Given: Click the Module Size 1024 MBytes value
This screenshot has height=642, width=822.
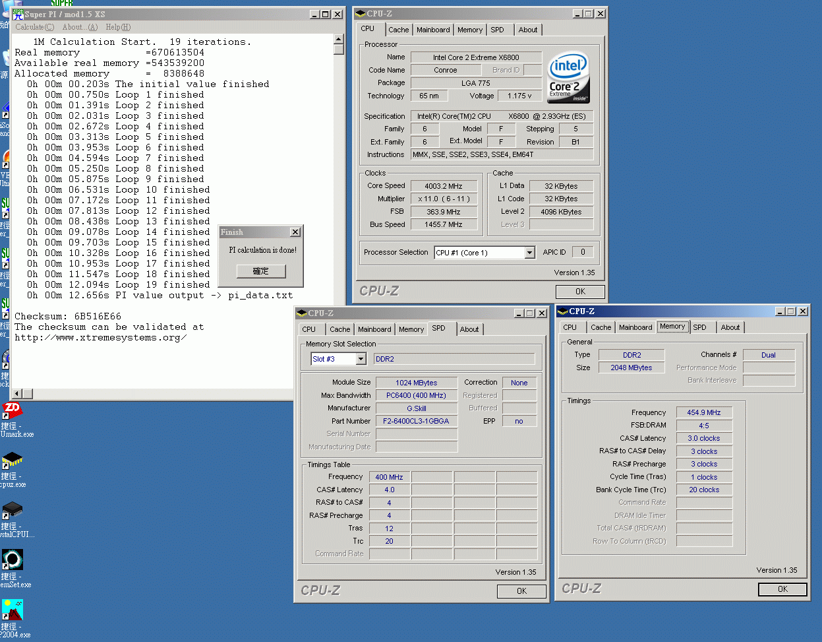Looking at the screenshot, I should coord(416,383).
